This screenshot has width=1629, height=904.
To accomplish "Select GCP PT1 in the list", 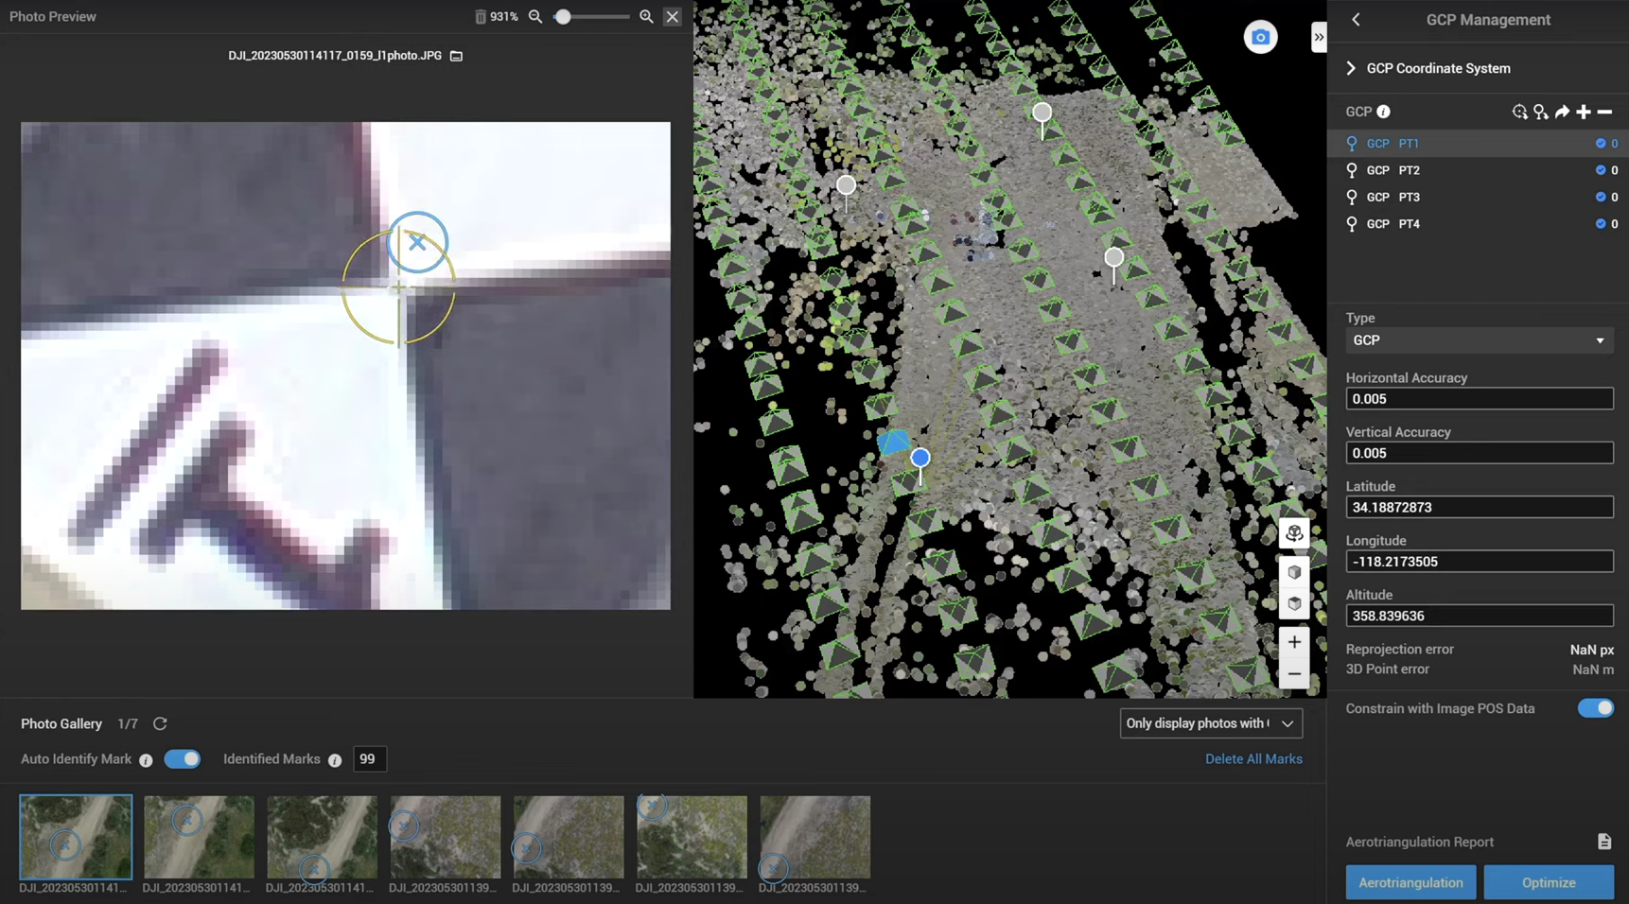I will click(x=1478, y=144).
